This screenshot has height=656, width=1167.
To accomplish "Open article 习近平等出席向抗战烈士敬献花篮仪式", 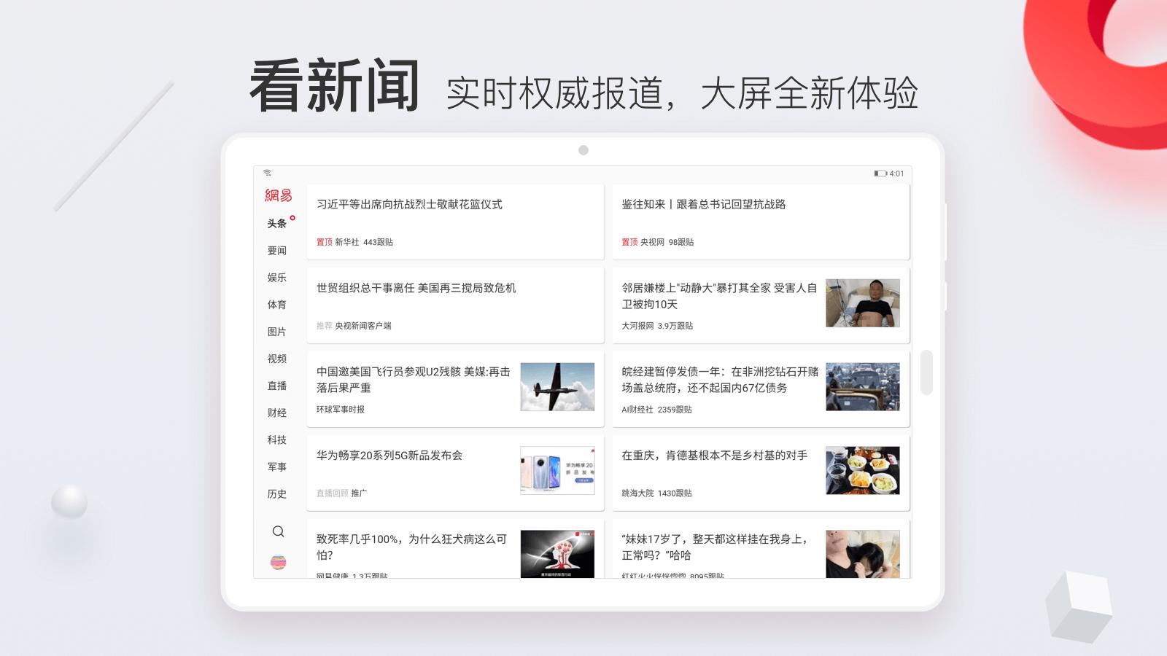I will (409, 205).
